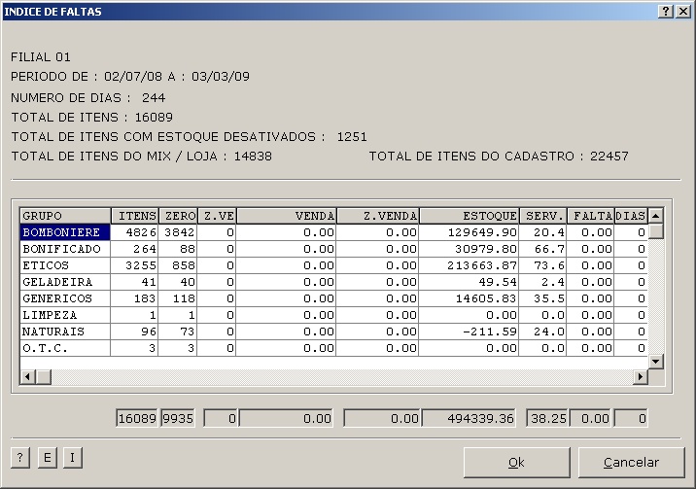Click the 'E' button at bottom left
The image size is (696, 489).
click(46, 458)
